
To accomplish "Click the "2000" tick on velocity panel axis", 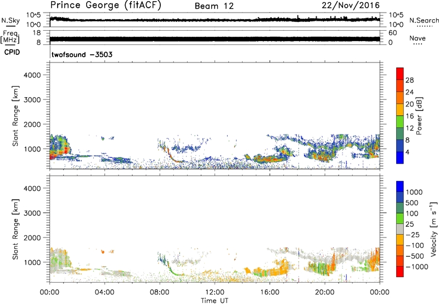I will 32,238.
